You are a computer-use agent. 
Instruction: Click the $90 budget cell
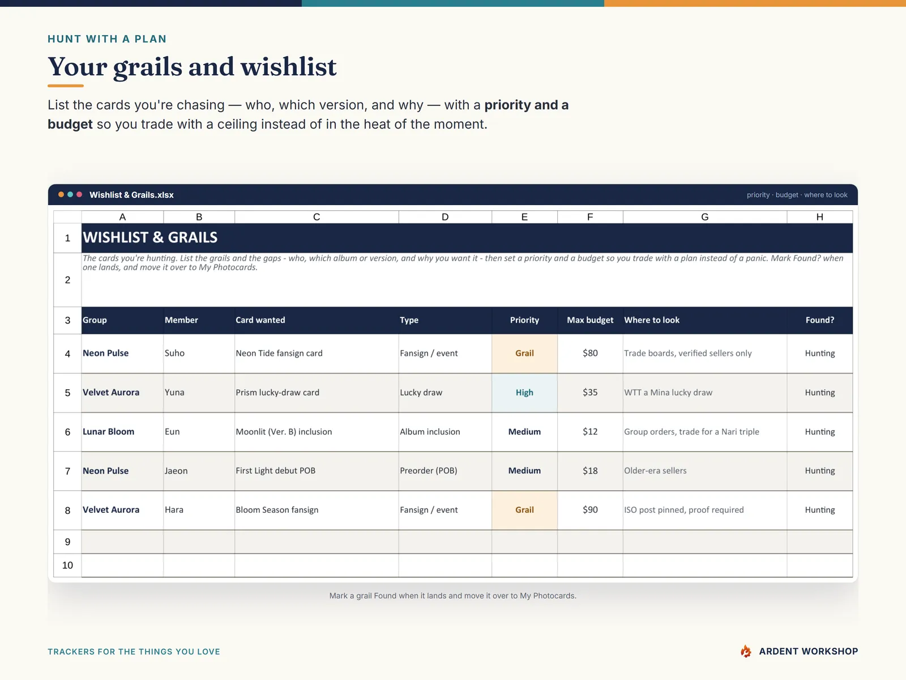[590, 510]
